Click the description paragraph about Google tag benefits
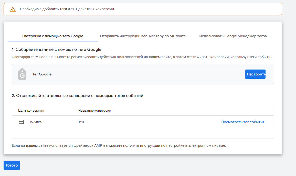Viewport: 296px width, 176px height. [x=143, y=57]
